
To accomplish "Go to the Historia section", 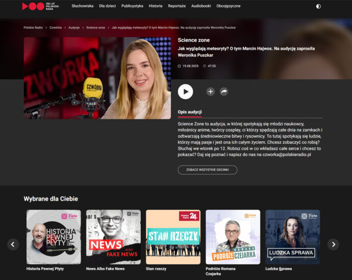I will point(156,6).
